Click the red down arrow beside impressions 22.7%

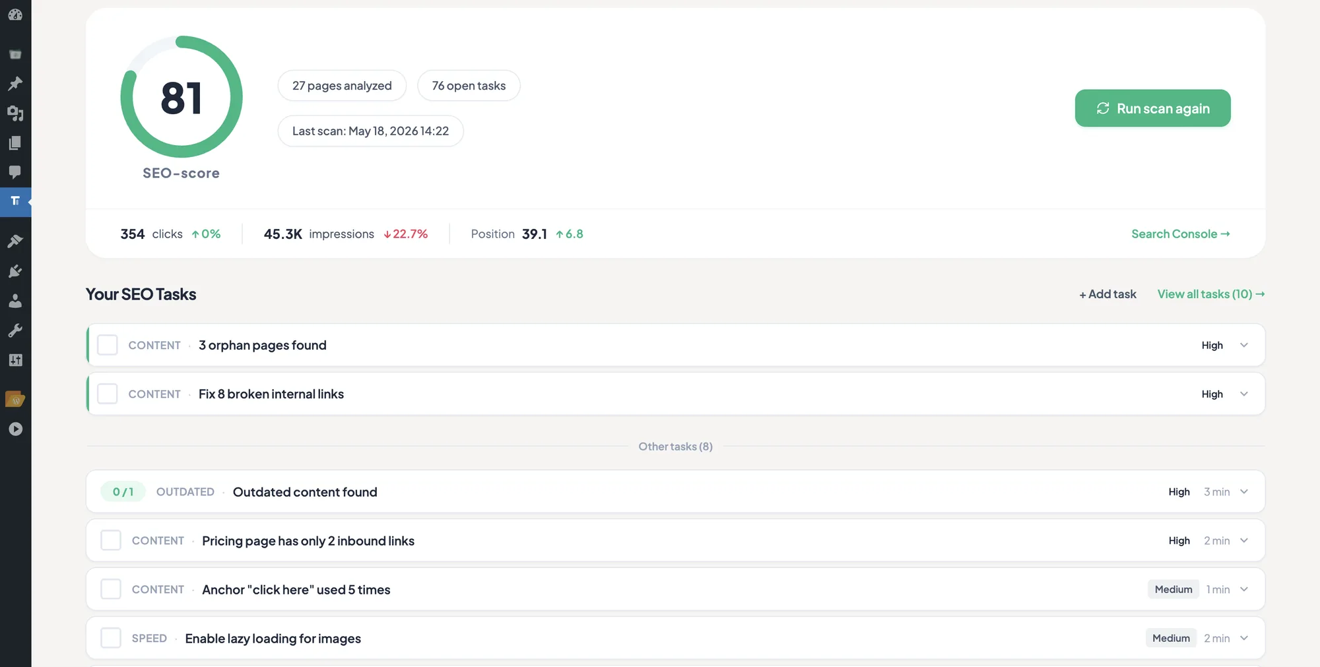click(387, 234)
